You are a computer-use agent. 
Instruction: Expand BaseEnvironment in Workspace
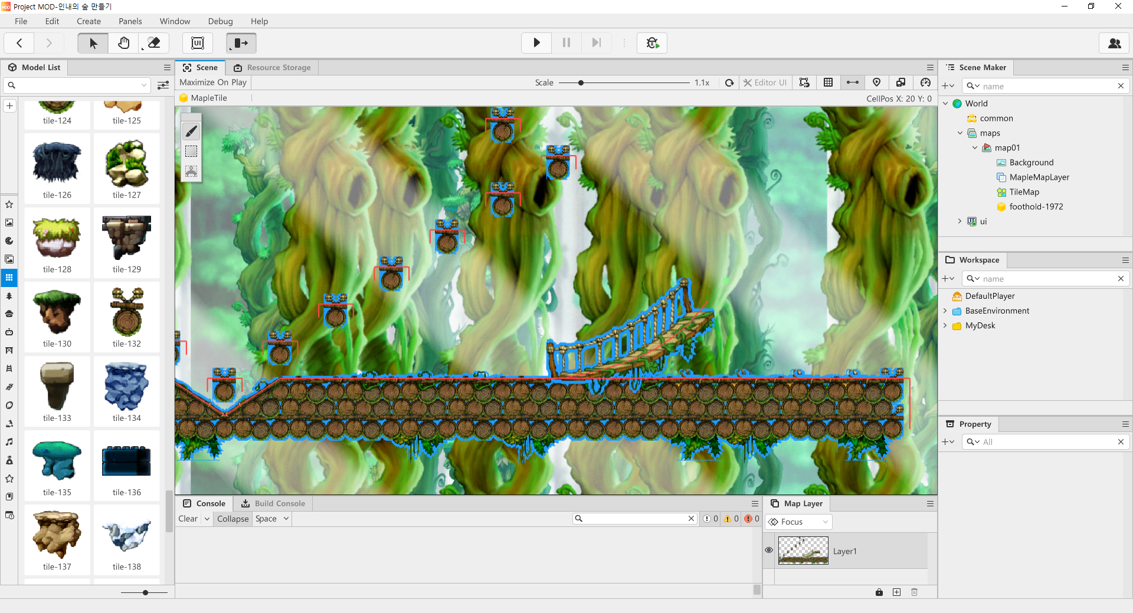click(x=945, y=311)
